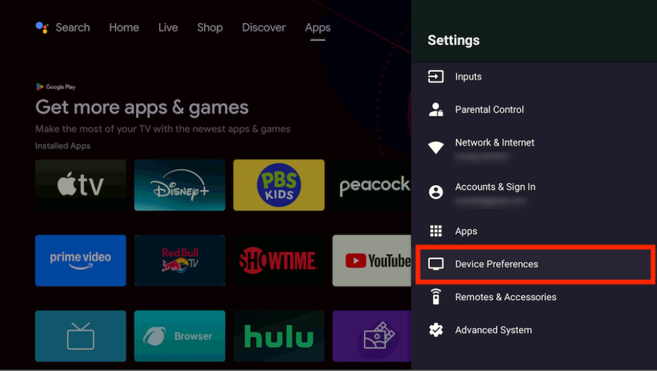Open the Red Bull TV app
Viewport: 657px width, 371px height.
tap(180, 261)
